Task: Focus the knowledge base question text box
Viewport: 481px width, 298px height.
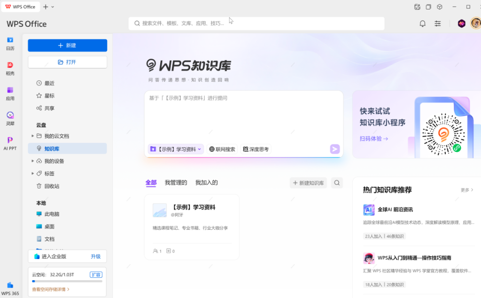Action: (x=244, y=117)
